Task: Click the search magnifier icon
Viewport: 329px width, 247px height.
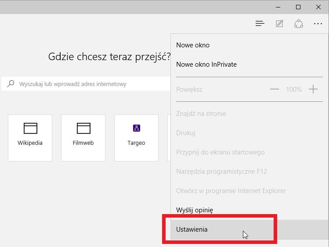Action: coord(11,84)
